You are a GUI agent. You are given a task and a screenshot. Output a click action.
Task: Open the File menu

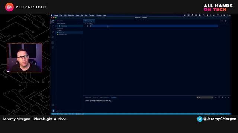pos(61,15)
